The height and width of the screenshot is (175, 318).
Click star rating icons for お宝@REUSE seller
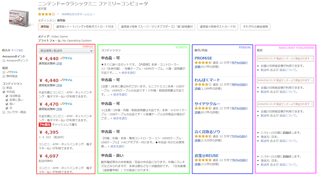click(x=203, y=160)
